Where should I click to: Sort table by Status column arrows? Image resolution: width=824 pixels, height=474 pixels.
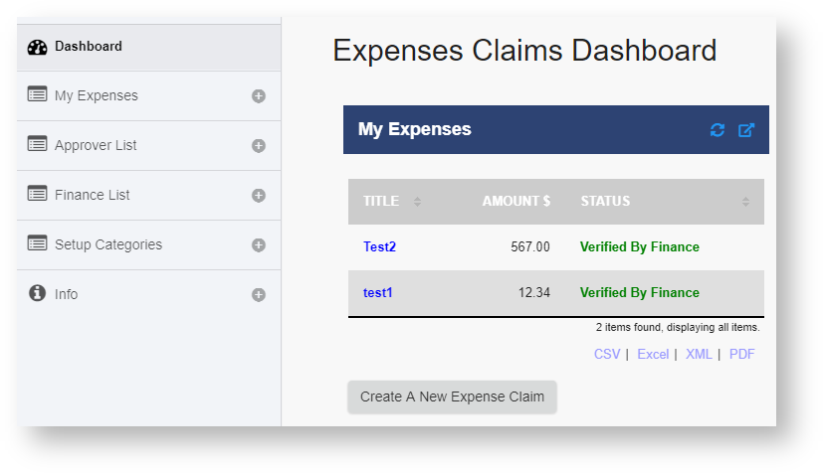745,202
